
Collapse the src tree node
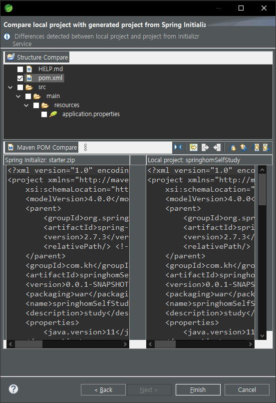[x=10, y=88]
